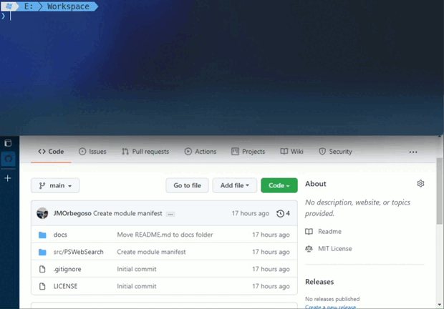This screenshot has width=444, height=309.
Task: Open latest commit 'Create module manifest' in header
Action: point(127,213)
